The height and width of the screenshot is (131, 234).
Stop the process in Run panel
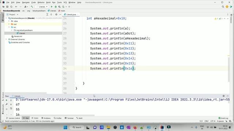pos(7,109)
